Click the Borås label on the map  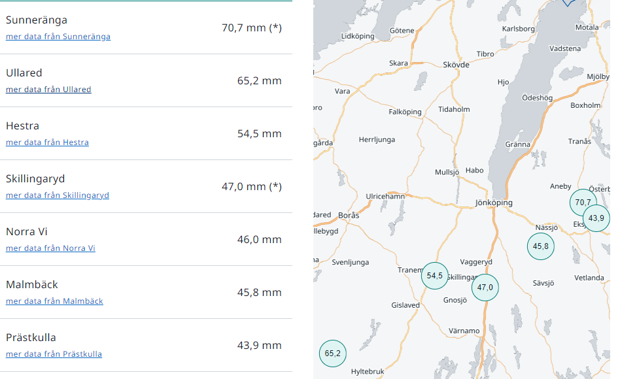(x=349, y=215)
